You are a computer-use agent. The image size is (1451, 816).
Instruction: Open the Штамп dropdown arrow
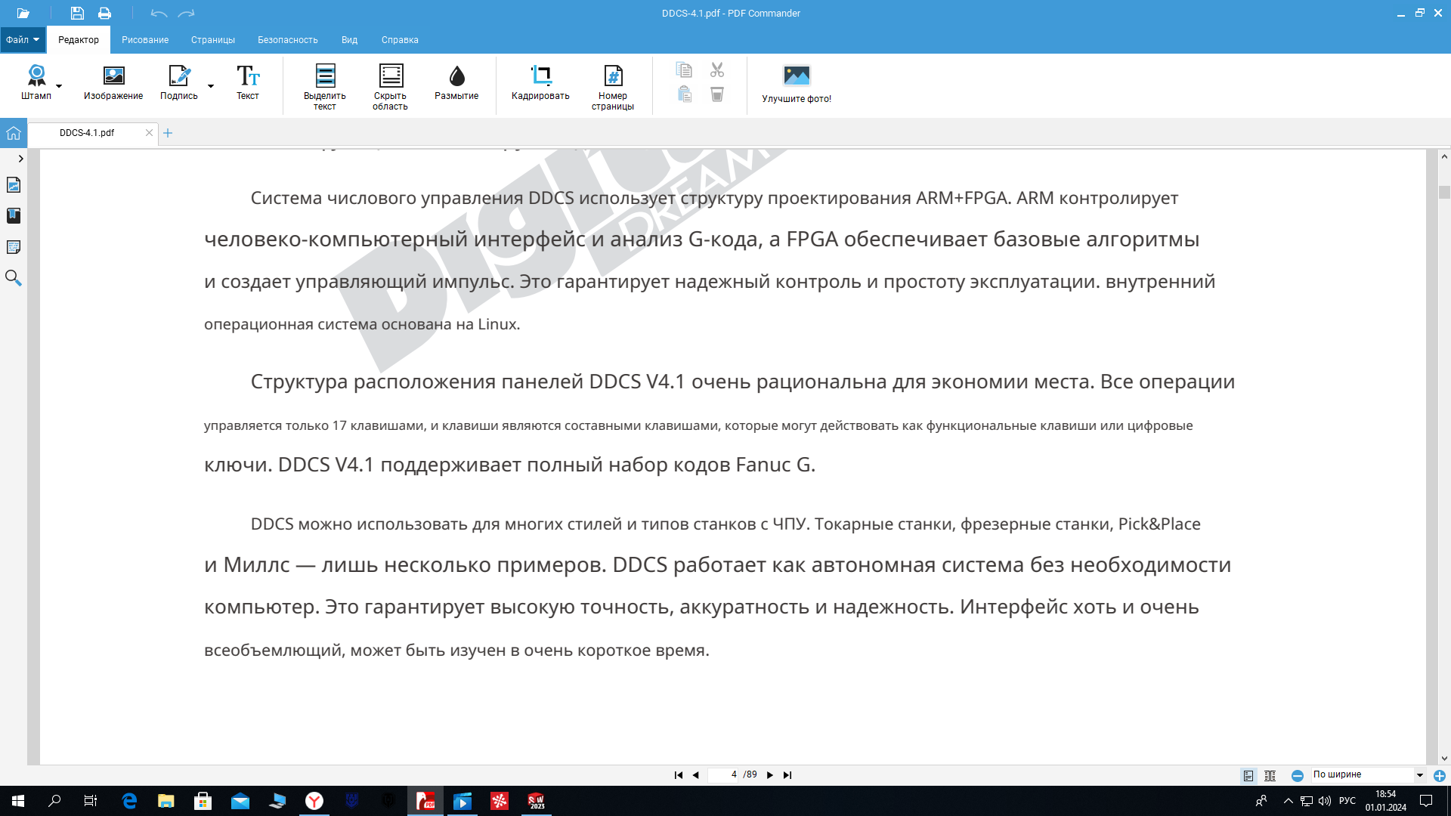[x=59, y=86]
